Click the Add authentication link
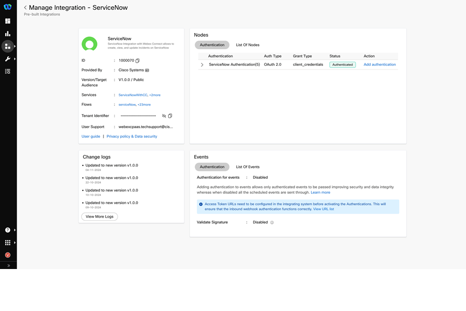The height and width of the screenshot is (311, 466). coord(380,65)
